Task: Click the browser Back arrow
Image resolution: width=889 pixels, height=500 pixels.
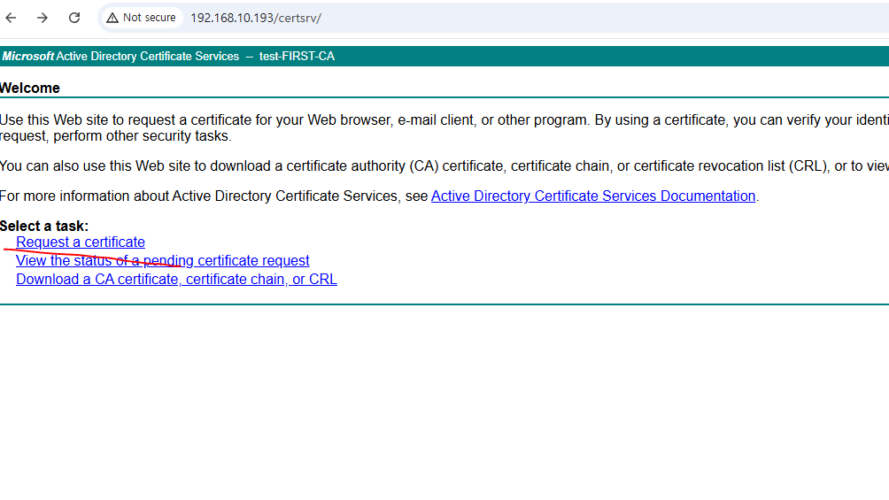Action: tap(11, 18)
